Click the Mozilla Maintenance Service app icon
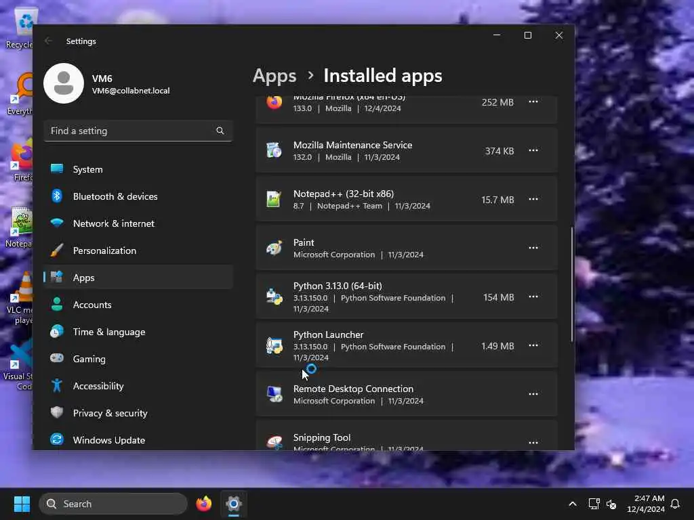The width and height of the screenshot is (694, 520). click(x=274, y=150)
